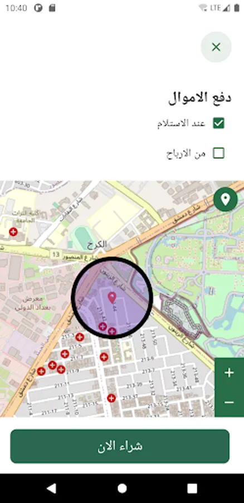This screenshot has height=503, width=244.
Task: Tap the Android home circle button
Action: [122, 488]
